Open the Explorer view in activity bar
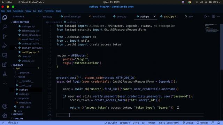Image resolution: width=223 pixels, height=125 pixels. [x=5, y=17]
